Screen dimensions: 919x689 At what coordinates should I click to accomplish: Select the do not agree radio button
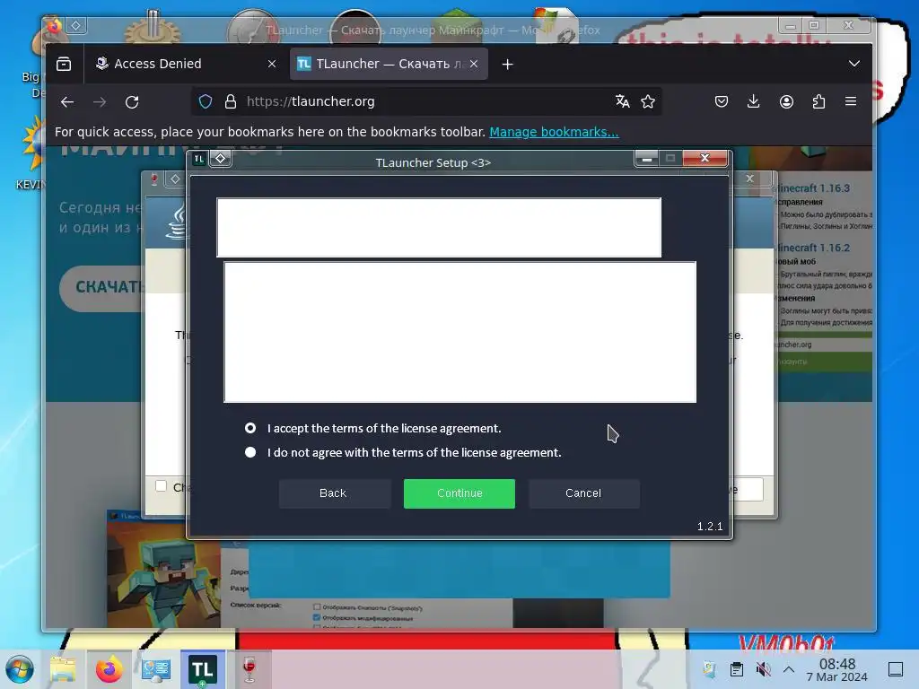[x=250, y=452]
